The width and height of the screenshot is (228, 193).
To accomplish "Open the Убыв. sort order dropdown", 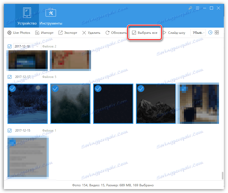I will tap(198, 33).
